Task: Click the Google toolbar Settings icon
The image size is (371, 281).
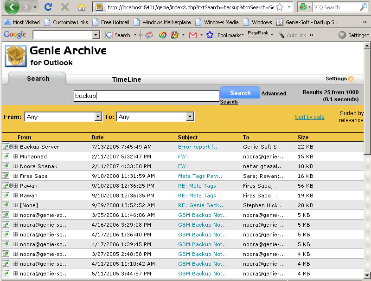Action: pyautogui.click(x=342, y=35)
